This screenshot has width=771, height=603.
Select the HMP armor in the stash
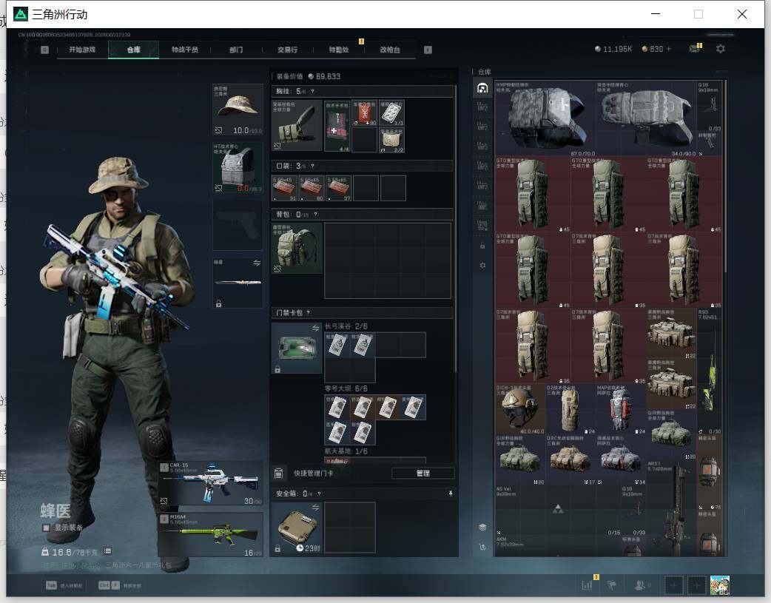[545, 118]
